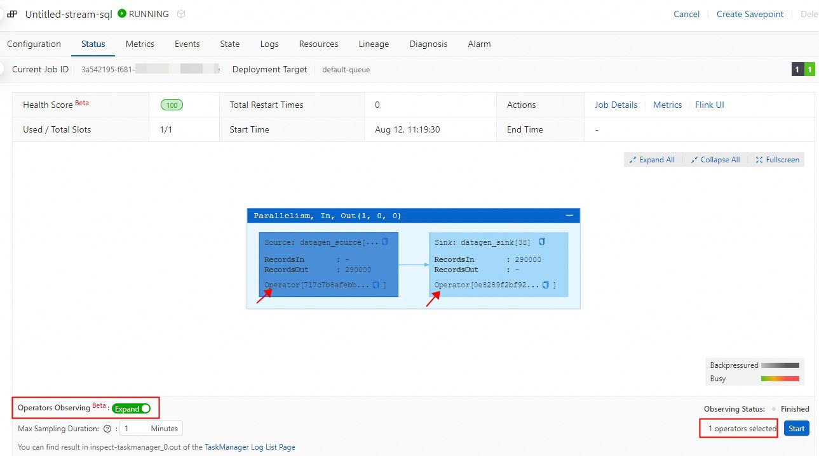819x456 pixels.
Task: Click the Max Sampling Duration minutes field
Action: point(151,429)
